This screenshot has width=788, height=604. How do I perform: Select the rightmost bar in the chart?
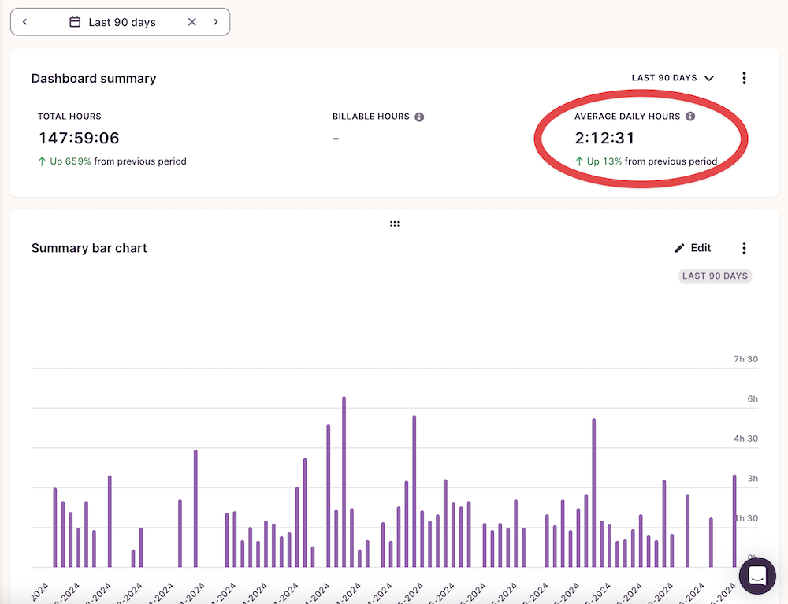(x=734, y=520)
